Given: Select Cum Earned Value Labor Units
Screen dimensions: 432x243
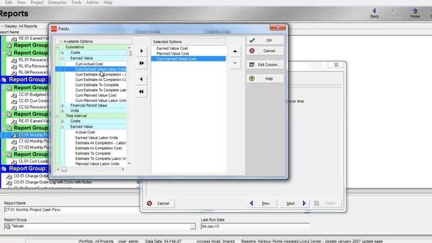Looking at the screenshot, I should [101, 69].
